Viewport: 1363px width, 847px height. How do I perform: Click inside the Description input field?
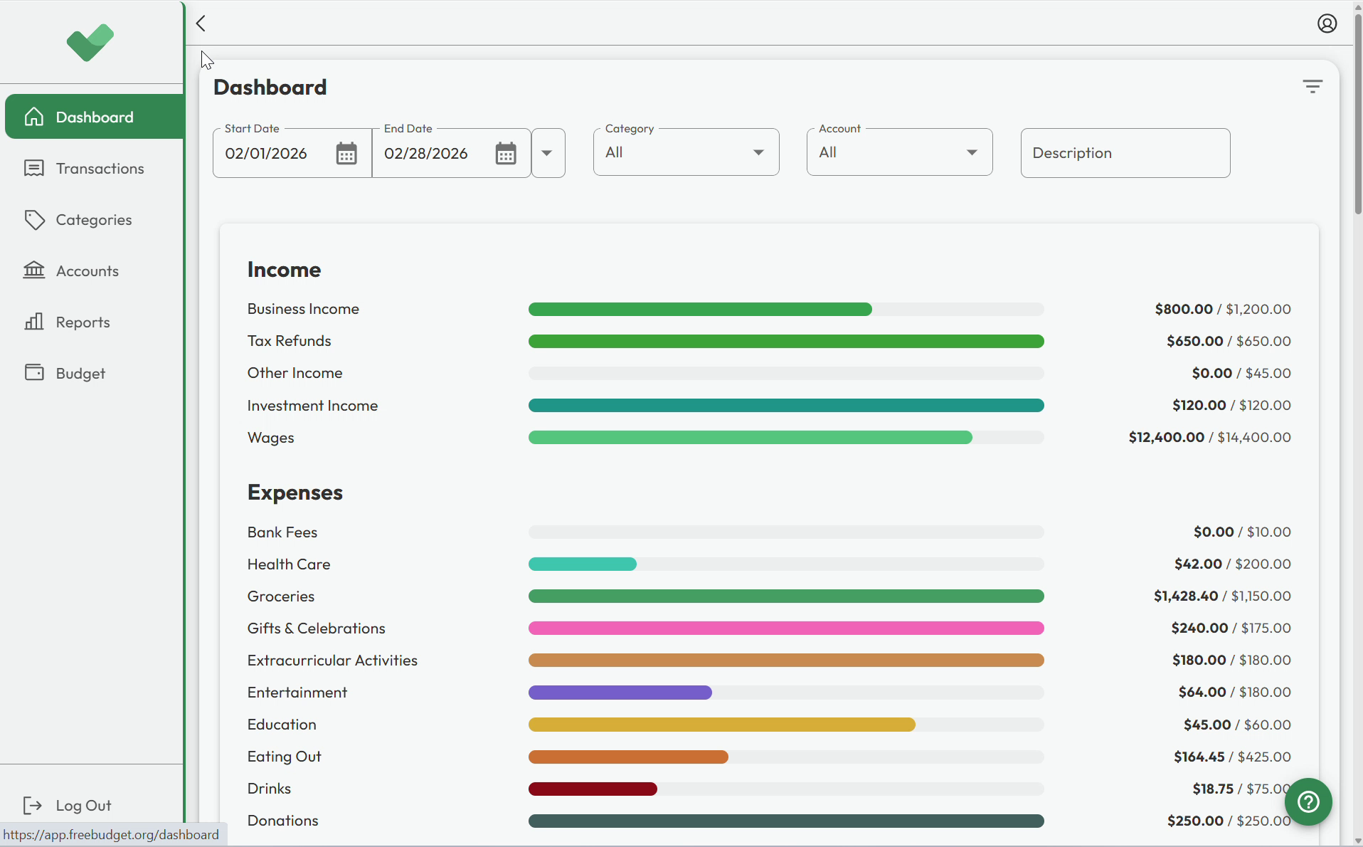click(1124, 153)
